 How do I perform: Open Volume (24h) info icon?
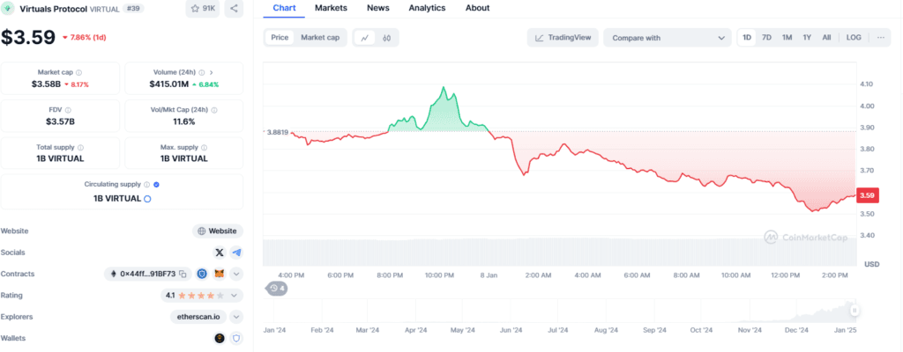[202, 72]
